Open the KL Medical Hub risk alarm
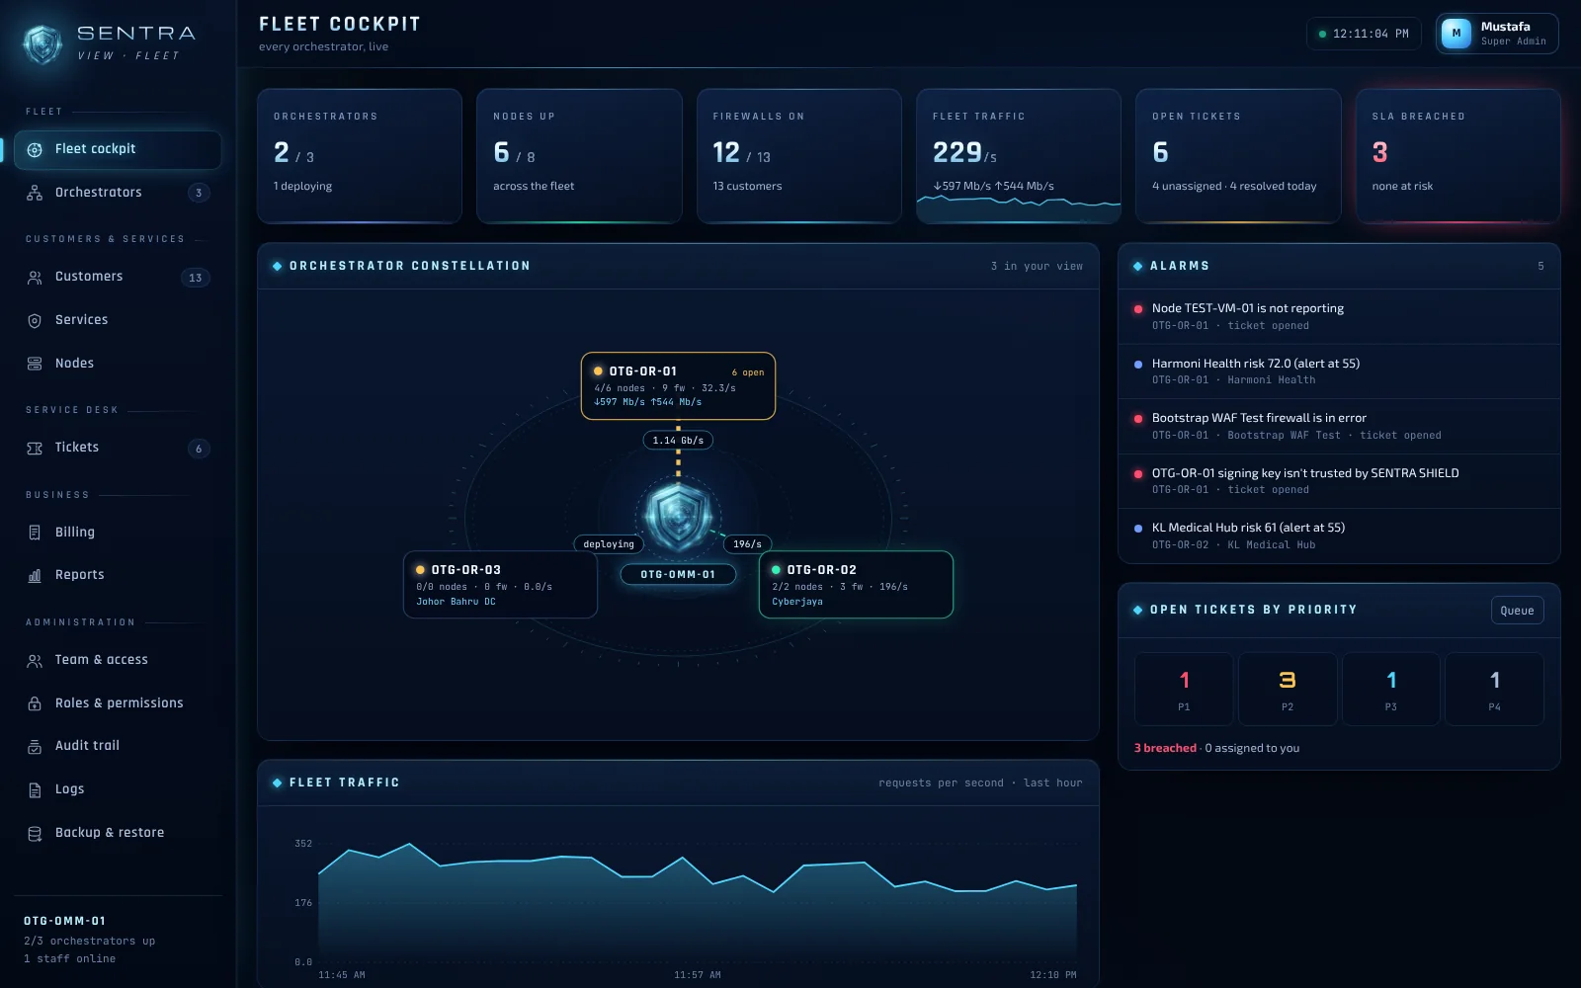1581x988 pixels. pos(1339,536)
